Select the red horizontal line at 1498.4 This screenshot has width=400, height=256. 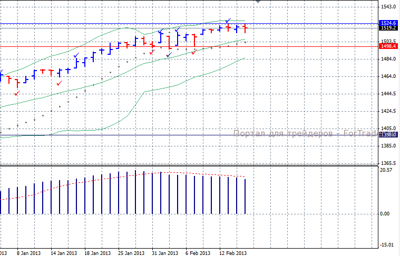[189, 47]
